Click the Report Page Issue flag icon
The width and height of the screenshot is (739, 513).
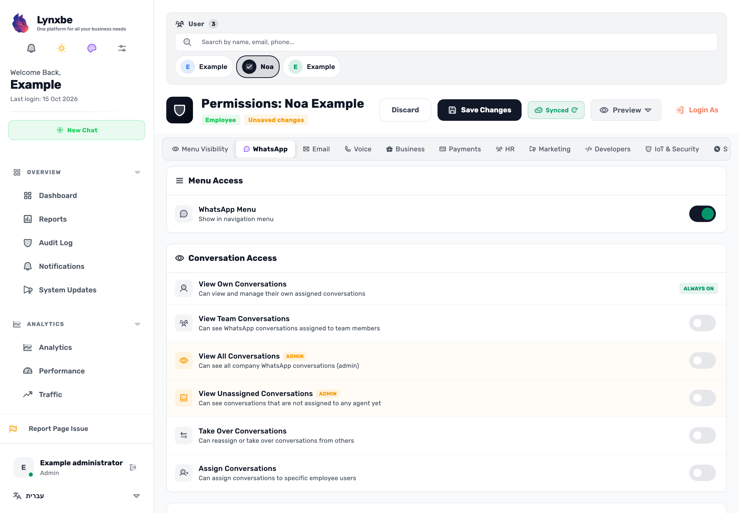pyautogui.click(x=13, y=428)
